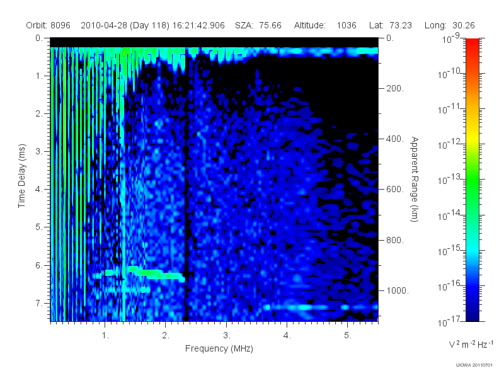
Task: Click the '800.' apparent range tick label
Action: point(395,240)
